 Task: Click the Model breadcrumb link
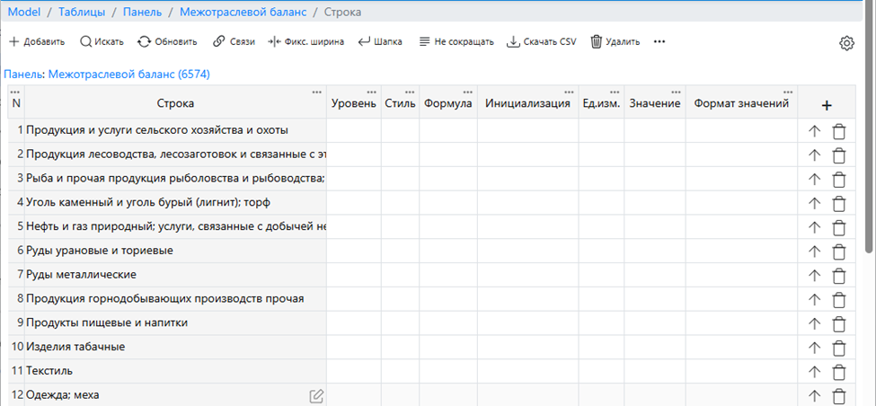click(23, 12)
